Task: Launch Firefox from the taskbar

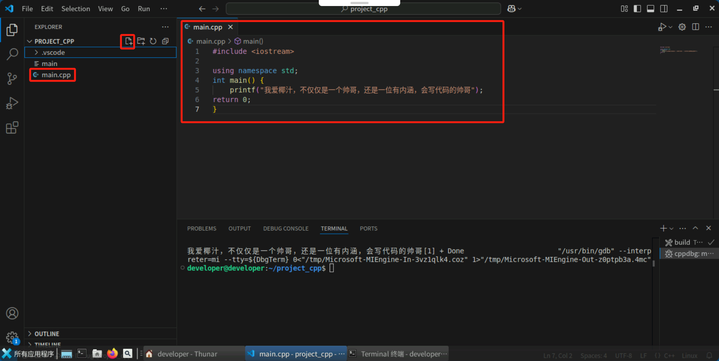Action: coord(112,353)
